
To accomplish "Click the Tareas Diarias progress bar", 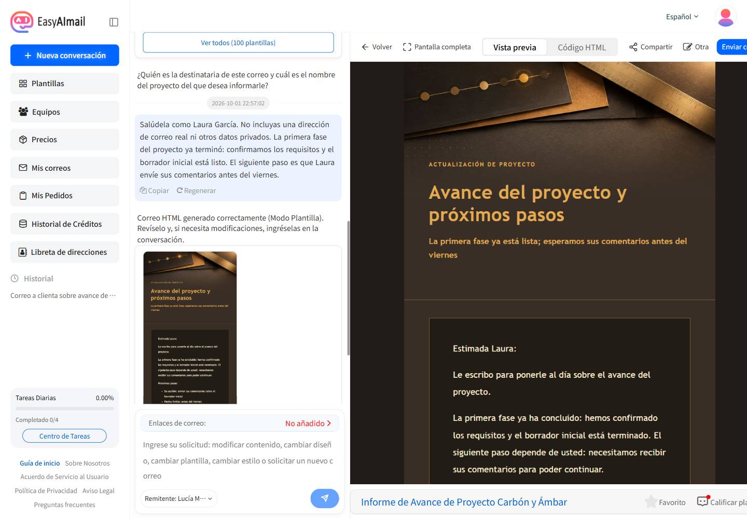I will pyautogui.click(x=65, y=408).
